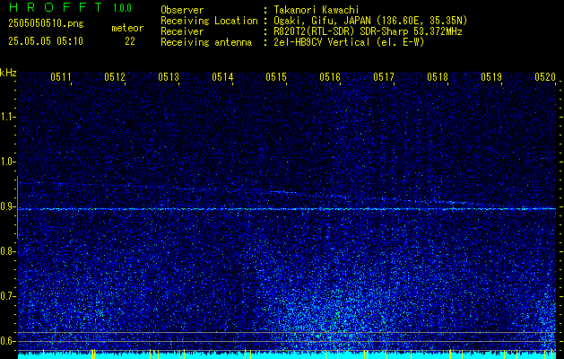Click the 1.0 kHz frequency label
This screenshot has width=564, height=359.
7,162
